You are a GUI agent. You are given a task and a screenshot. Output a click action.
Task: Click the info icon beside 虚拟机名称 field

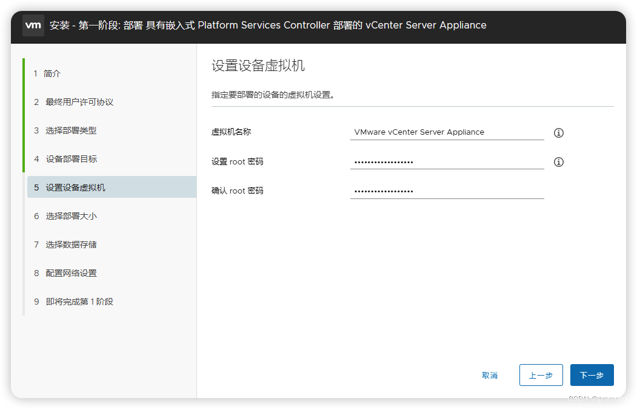(x=559, y=132)
